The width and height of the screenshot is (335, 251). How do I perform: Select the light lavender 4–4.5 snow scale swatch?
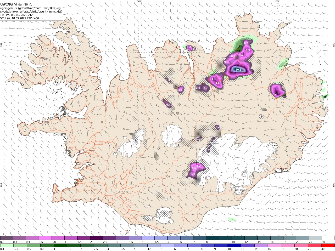pyautogui.click(x=148, y=238)
